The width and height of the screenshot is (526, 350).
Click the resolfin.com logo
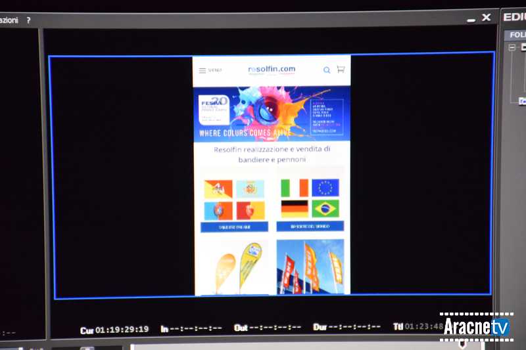pos(272,70)
